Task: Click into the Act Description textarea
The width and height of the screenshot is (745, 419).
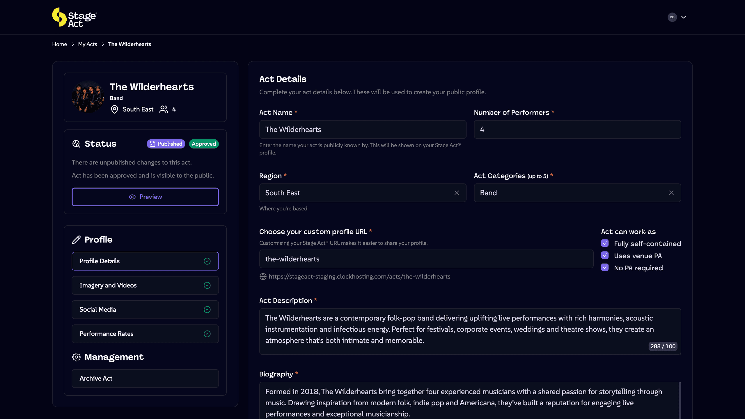Action: [x=470, y=331]
